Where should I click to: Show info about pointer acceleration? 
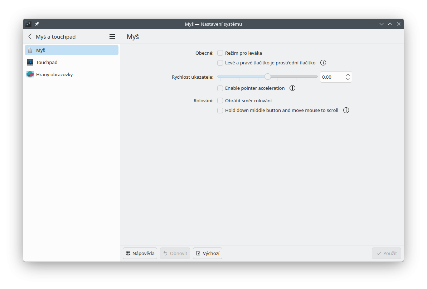point(292,88)
